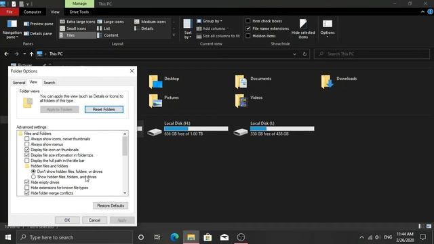Choose List layout
This screenshot has height=244, width=434.
click(104, 28)
